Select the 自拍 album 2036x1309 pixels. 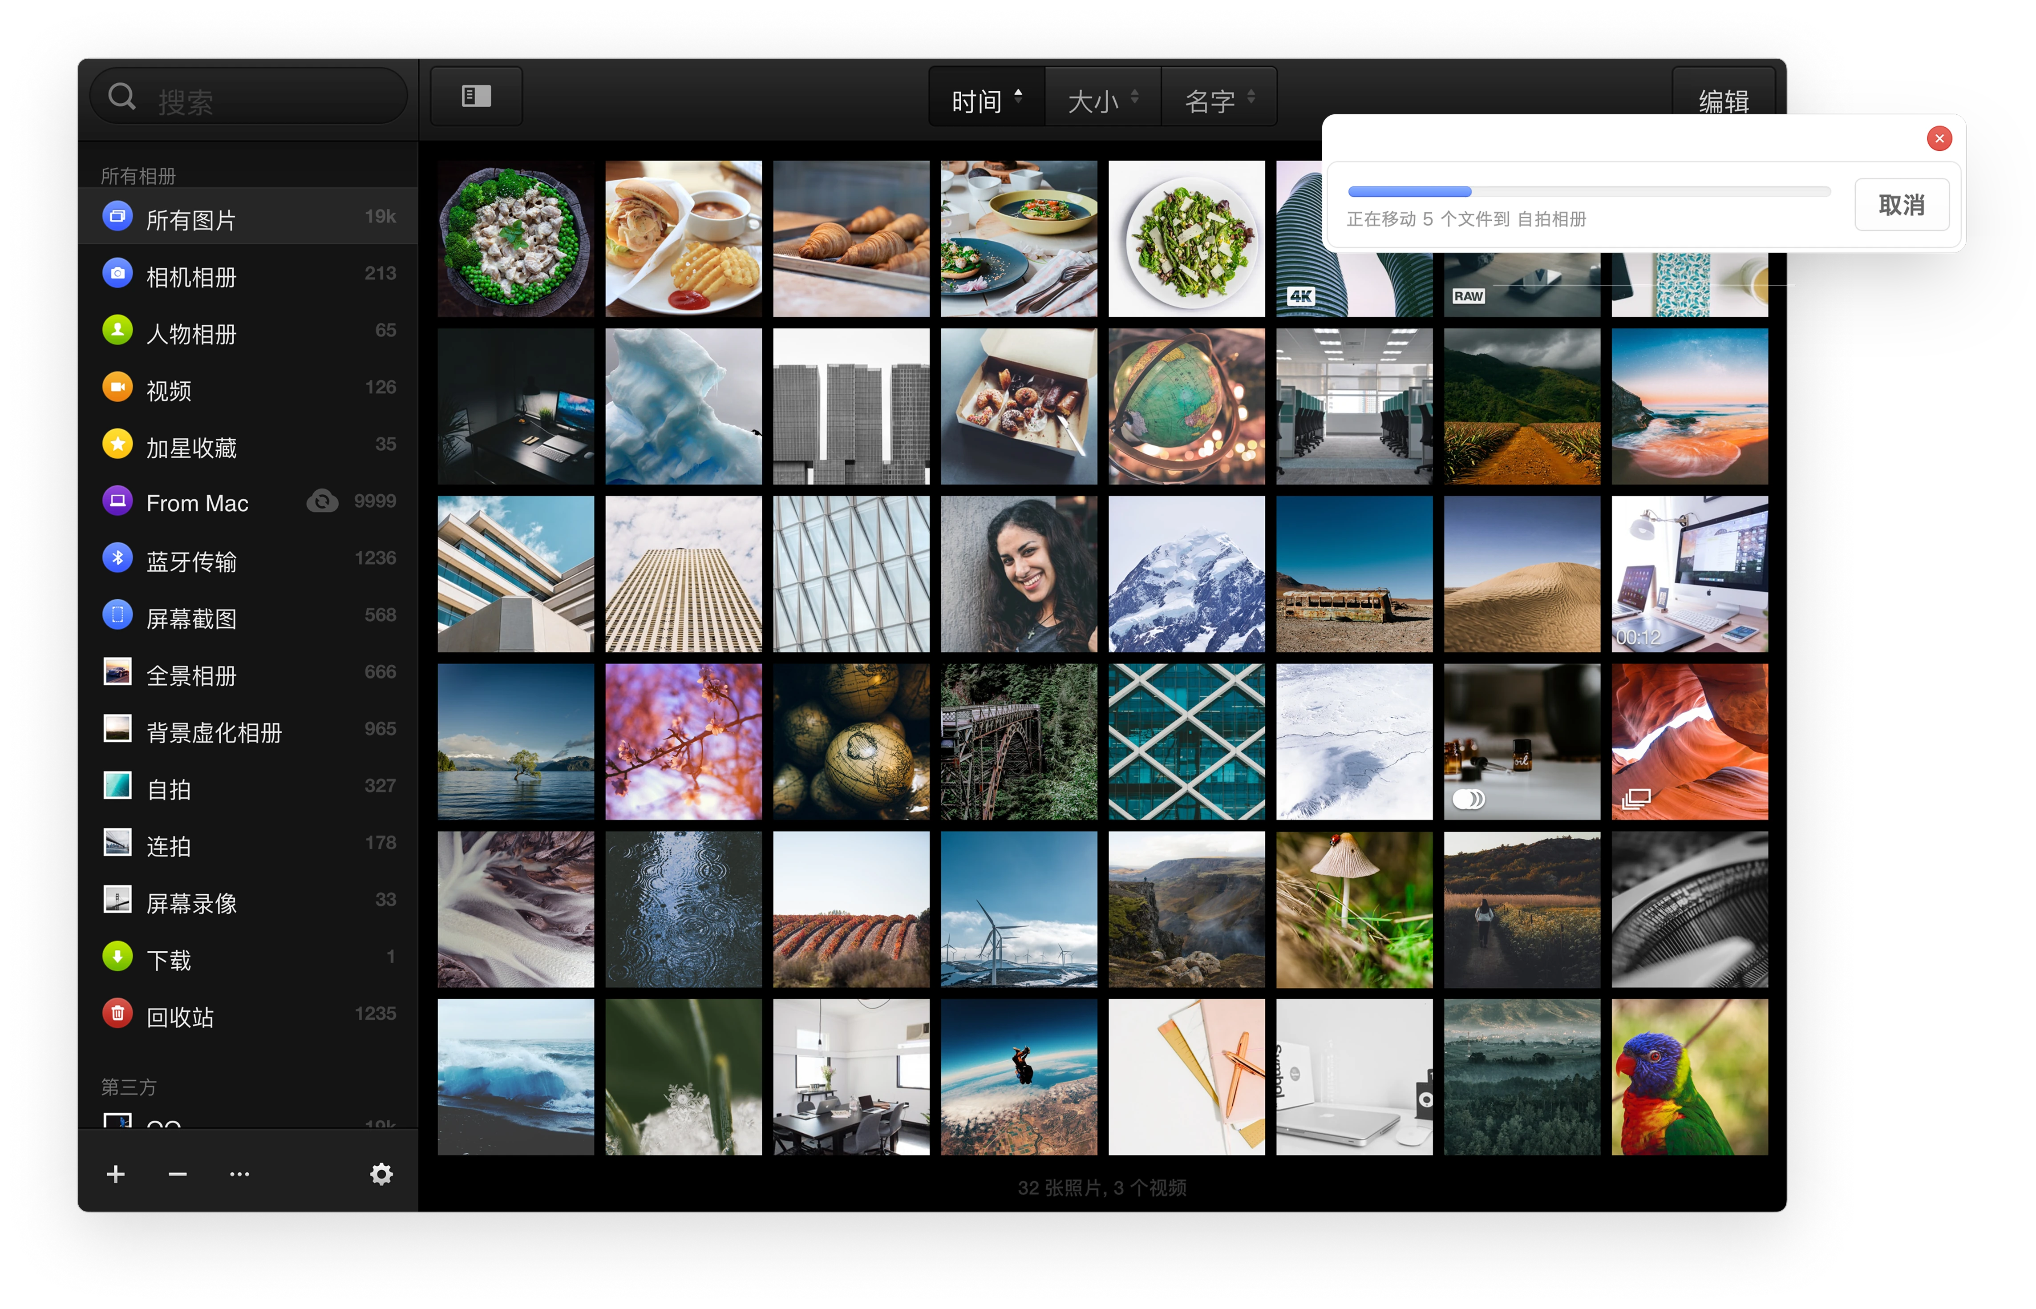point(248,788)
